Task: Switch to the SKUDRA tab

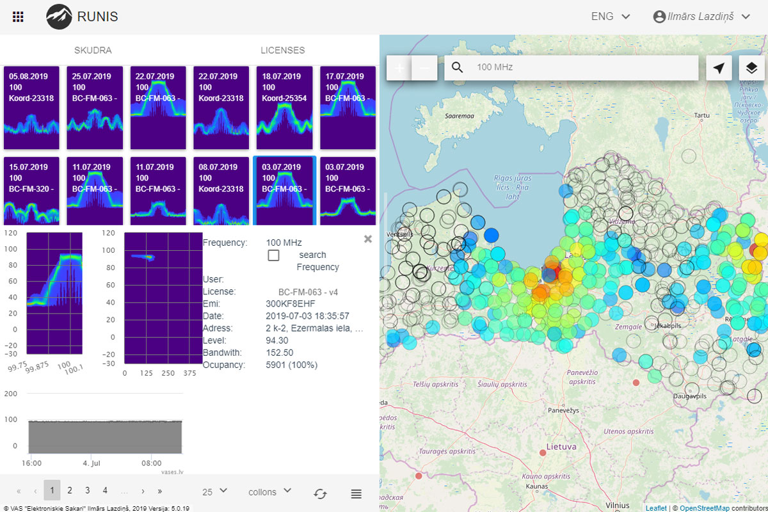Action: (93, 50)
